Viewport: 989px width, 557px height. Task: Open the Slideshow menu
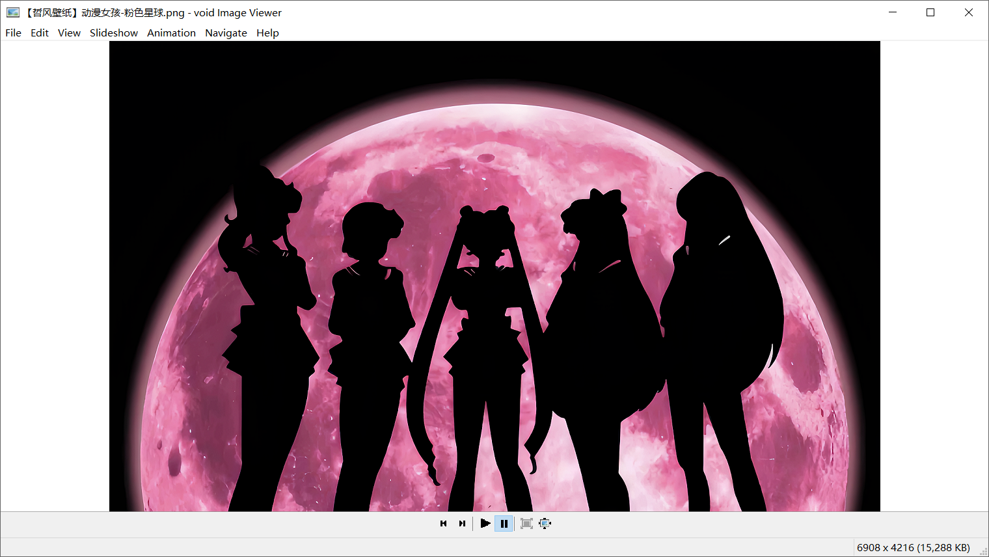click(x=114, y=33)
